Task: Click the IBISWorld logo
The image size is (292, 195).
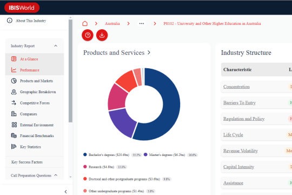Action: 22,8
